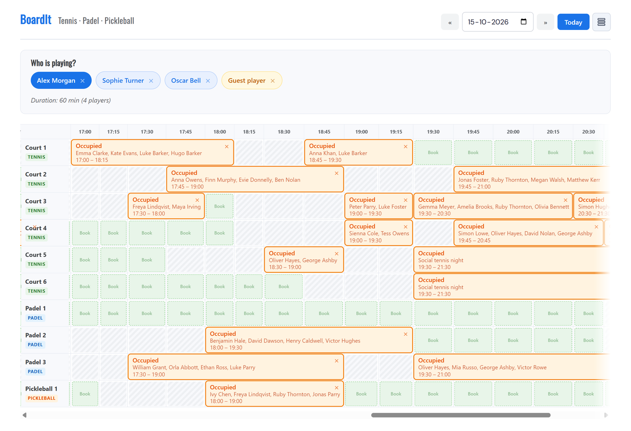This screenshot has height=431, width=631.
Task: Cancel Peter Parry, Luke Foster booking
Action: click(x=405, y=200)
